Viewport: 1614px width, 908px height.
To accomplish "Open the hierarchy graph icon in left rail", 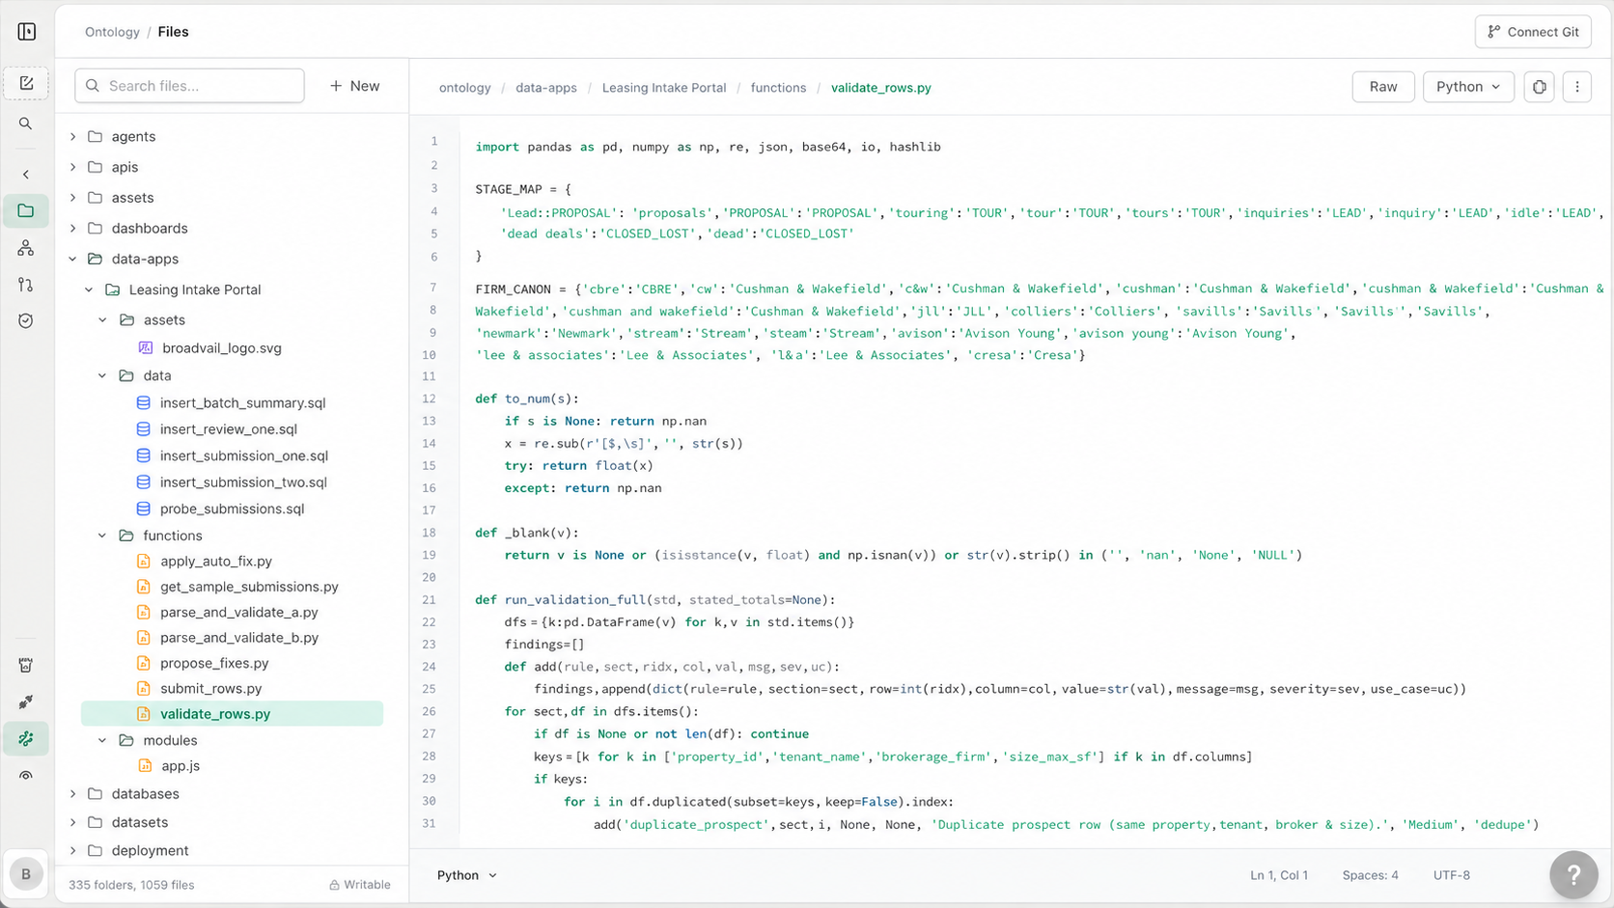I will (x=26, y=248).
